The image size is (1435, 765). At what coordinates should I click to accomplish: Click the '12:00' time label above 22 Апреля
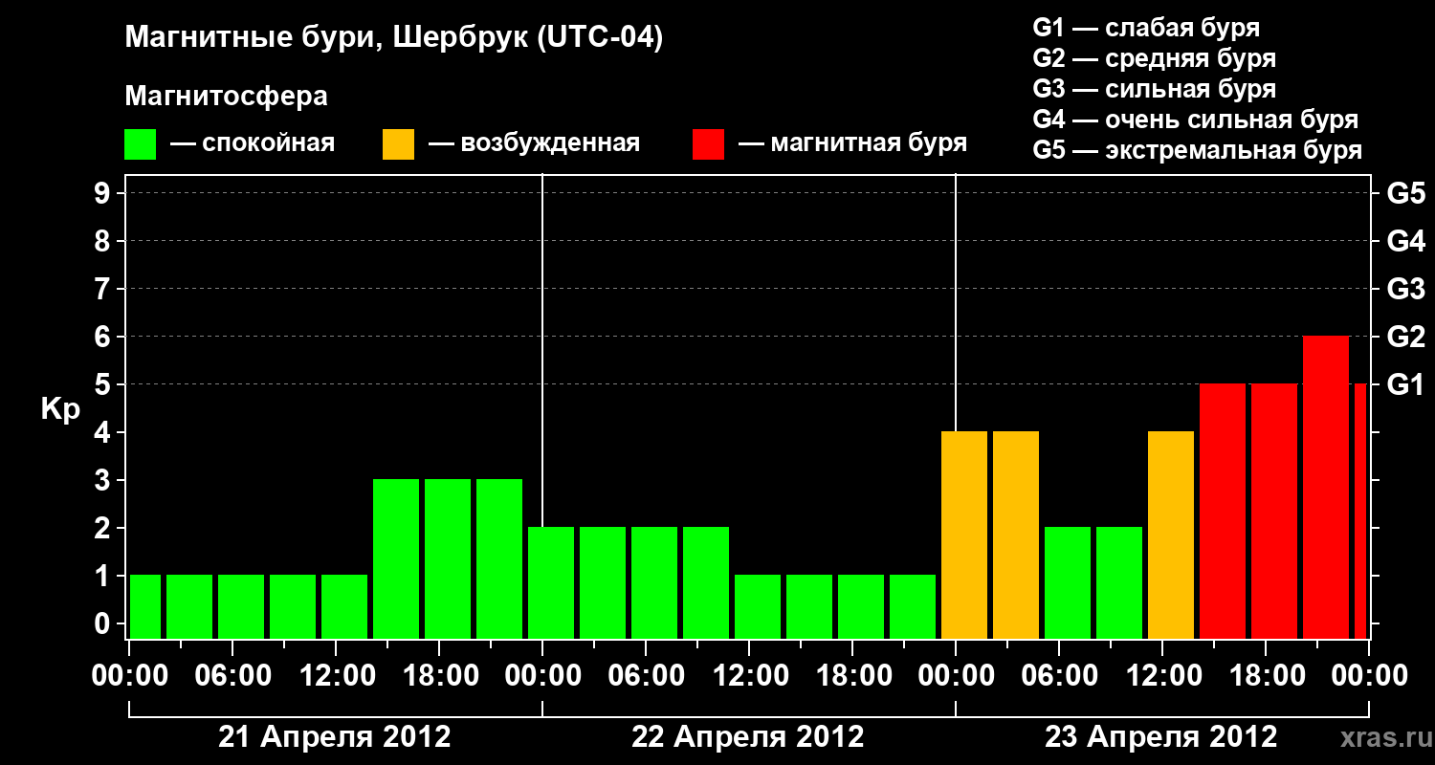(x=749, y=676)
